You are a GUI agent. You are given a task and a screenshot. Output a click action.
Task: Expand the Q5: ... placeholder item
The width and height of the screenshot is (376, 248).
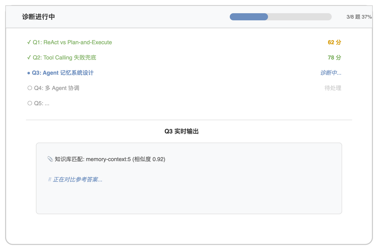[42, 103]
